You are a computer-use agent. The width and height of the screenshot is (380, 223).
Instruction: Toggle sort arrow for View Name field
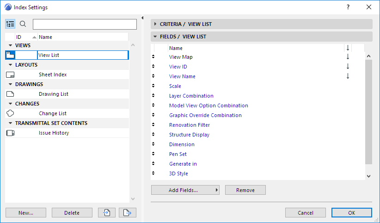click(348, 76)
